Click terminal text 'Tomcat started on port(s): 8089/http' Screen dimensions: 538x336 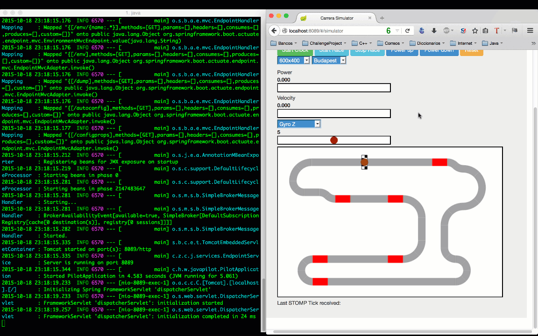click(x=97, y=249)
